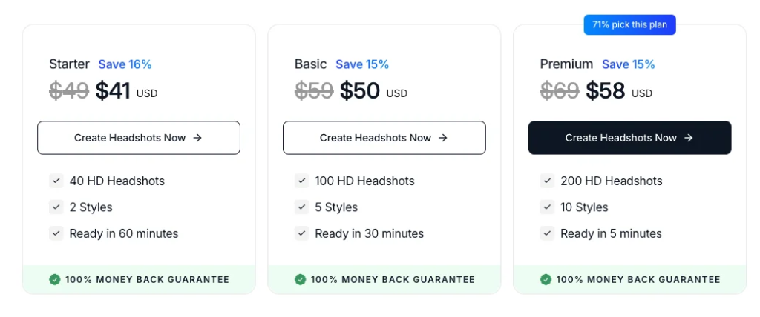Image resolution: width=760 pixels, height=317 pixels.
Task: Click checkmark icon beside 2 Styles
Action: click(x=56, y=207)
